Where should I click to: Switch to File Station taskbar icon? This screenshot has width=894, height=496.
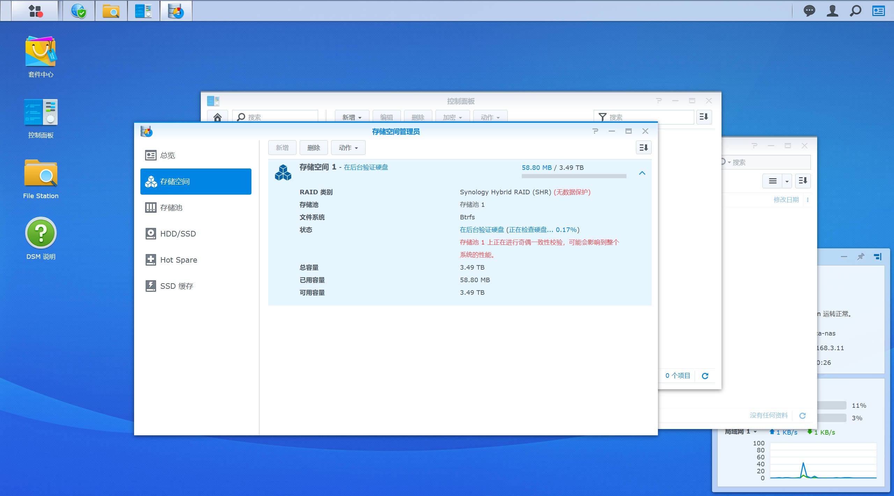111,11
